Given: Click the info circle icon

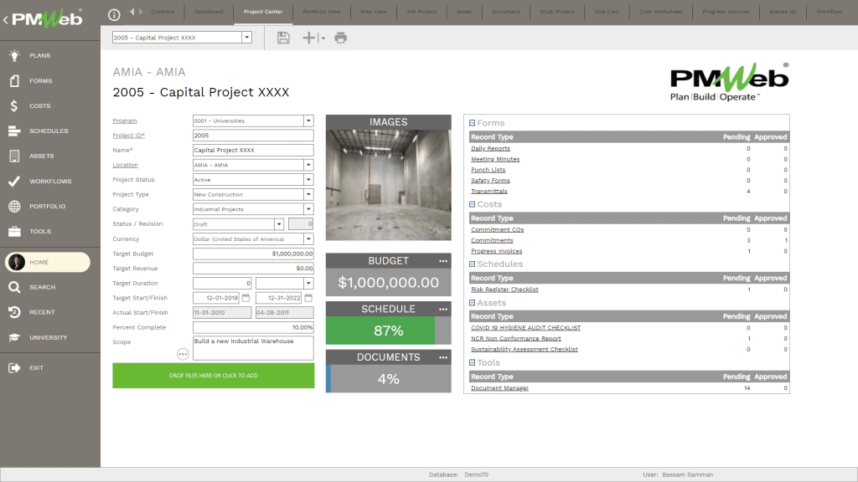Looking at the screenshot, I should [x=114, y=15].
